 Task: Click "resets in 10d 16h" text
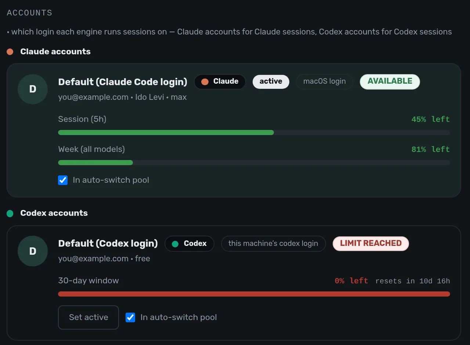click(x=413, y=281)
